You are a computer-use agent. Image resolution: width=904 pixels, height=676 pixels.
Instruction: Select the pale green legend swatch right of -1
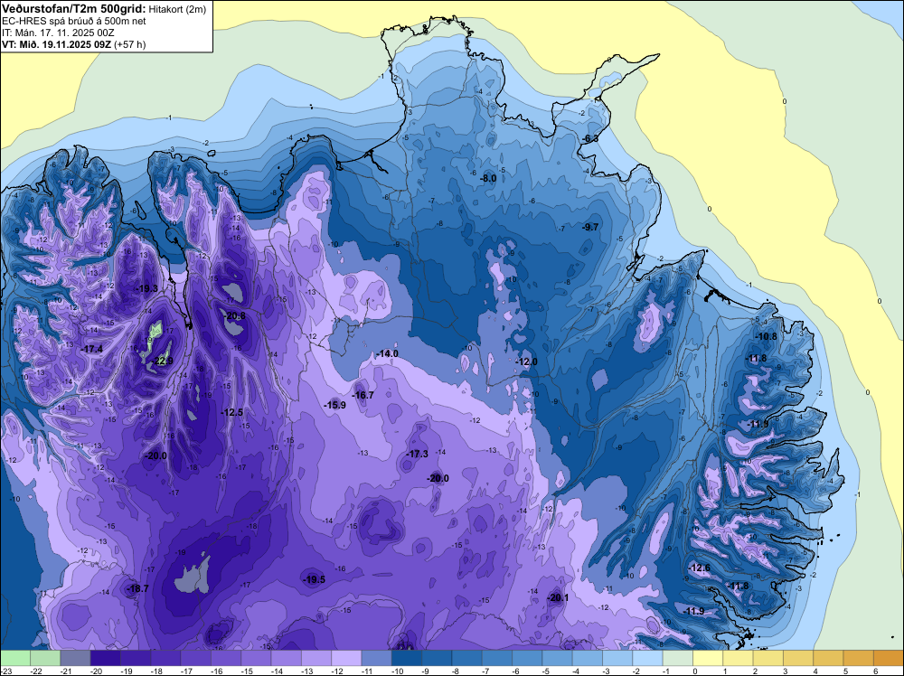pos(677,658)
